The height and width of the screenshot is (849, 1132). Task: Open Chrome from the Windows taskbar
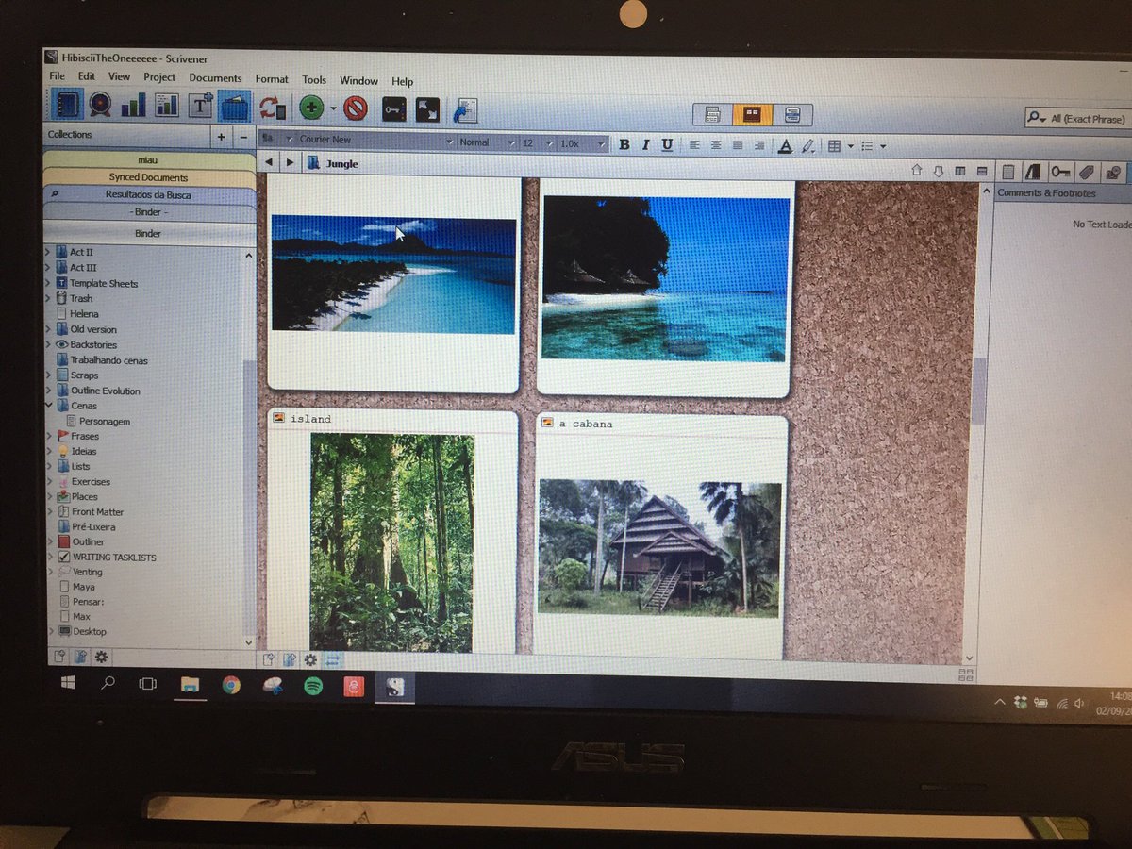point(231,686)
